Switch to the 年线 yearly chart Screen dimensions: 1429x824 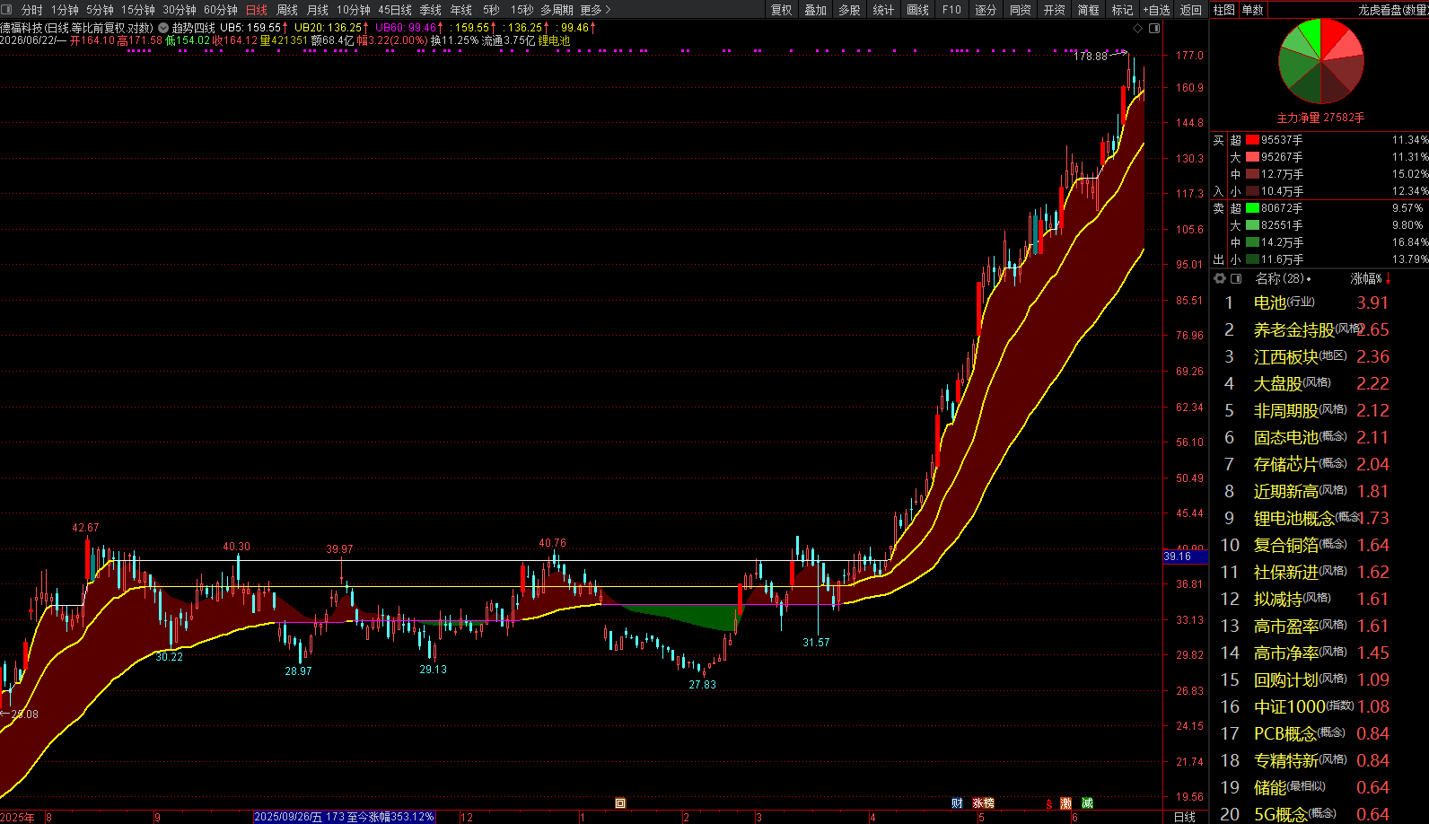(x=461, y=10)
